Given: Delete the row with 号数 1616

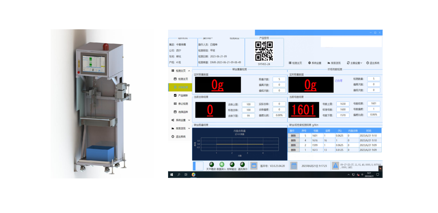Looking at the screenshot, I should (293, 140).
